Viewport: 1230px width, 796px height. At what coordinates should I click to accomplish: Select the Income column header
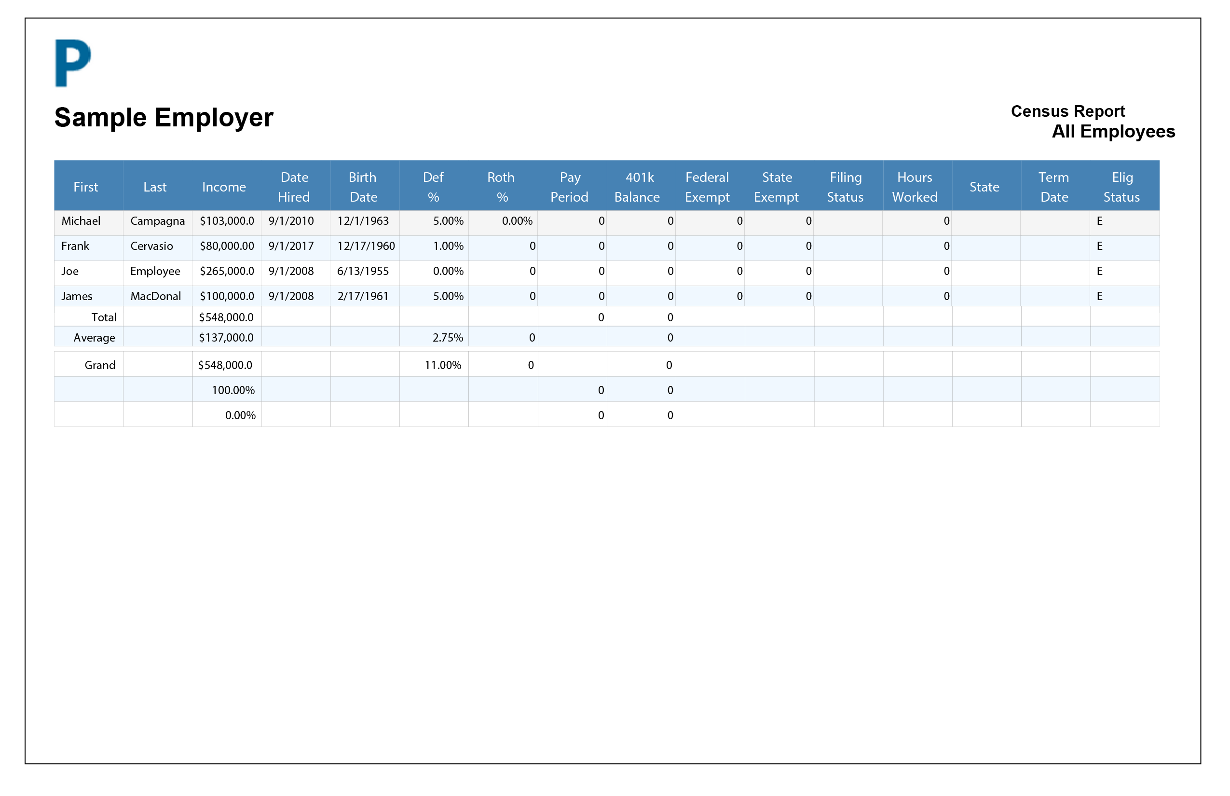224,187
